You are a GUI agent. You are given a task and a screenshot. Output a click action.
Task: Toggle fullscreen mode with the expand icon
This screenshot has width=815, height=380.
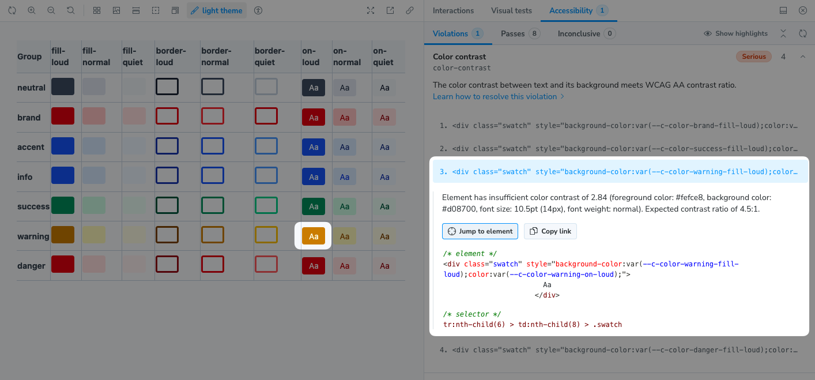371,10
